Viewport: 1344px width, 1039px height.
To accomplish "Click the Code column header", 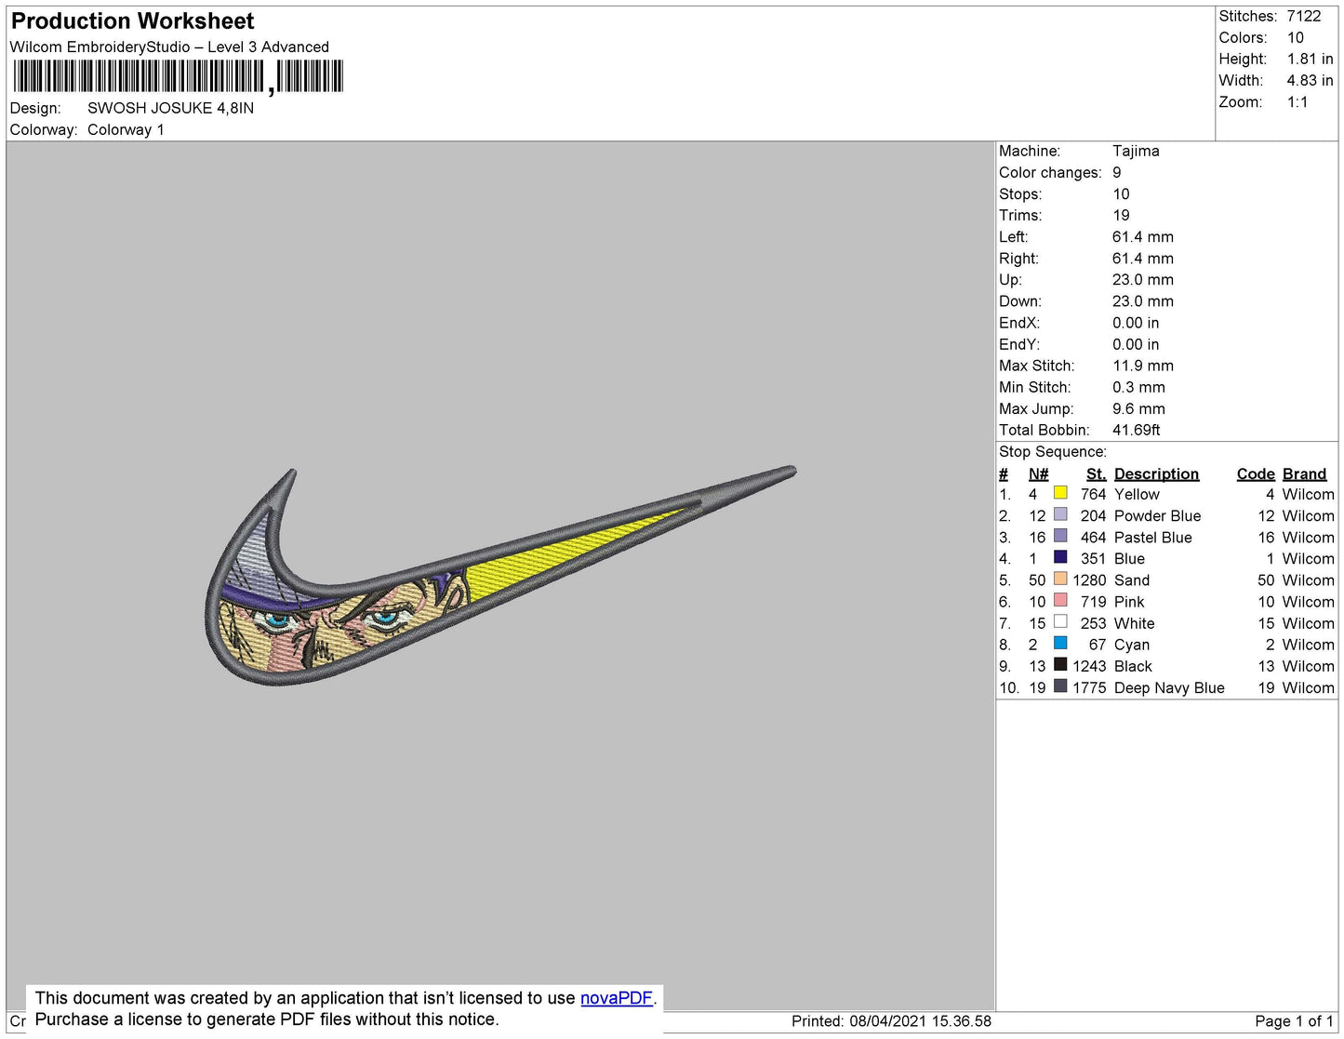I will 1256,473.
